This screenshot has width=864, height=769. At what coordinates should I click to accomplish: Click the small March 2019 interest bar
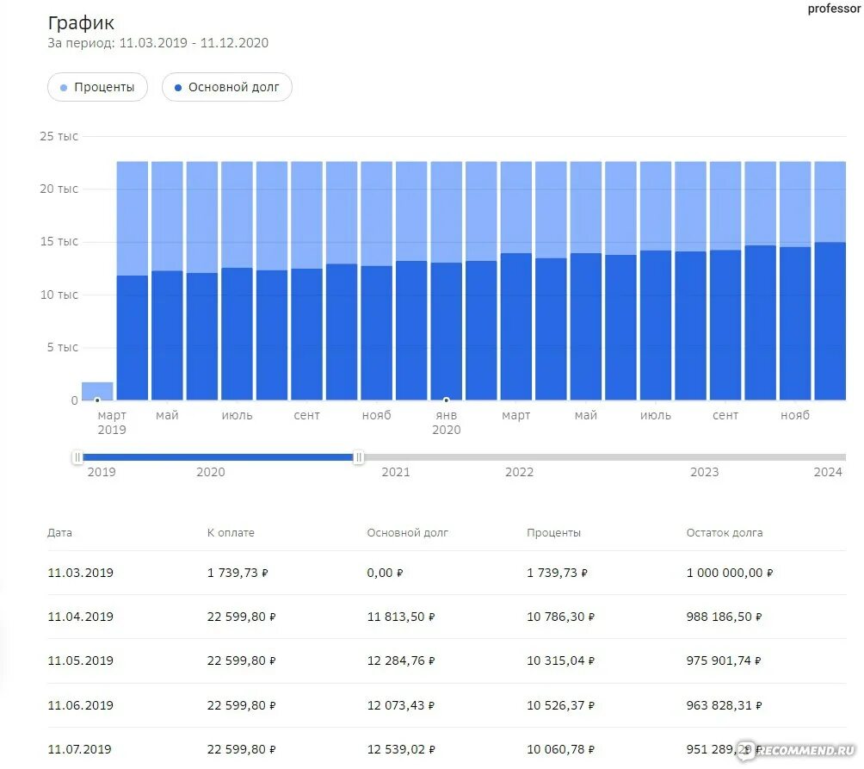97,391
